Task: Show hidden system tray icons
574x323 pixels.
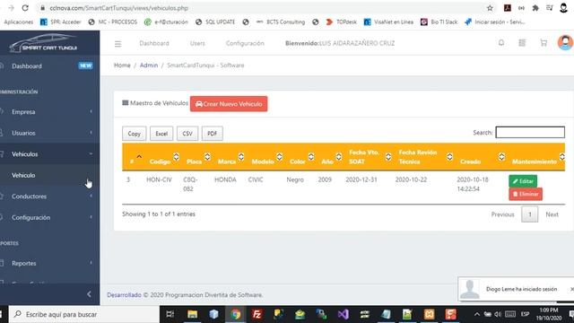Action: (x=476, y=314)
